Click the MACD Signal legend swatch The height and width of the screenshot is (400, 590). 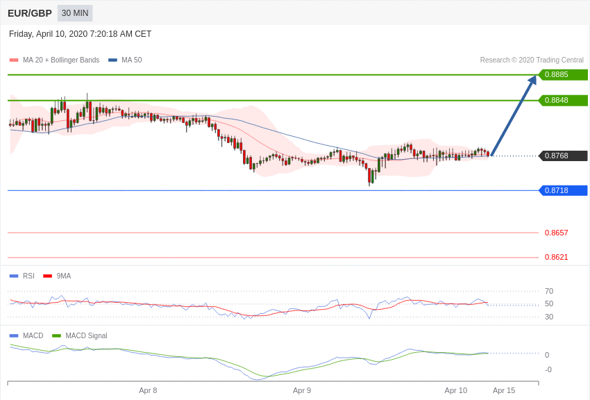pyautogui.click(x=56, y=335)
